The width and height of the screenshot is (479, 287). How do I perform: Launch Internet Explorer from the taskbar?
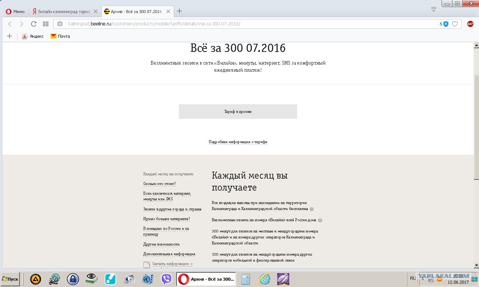coord(265,279)
